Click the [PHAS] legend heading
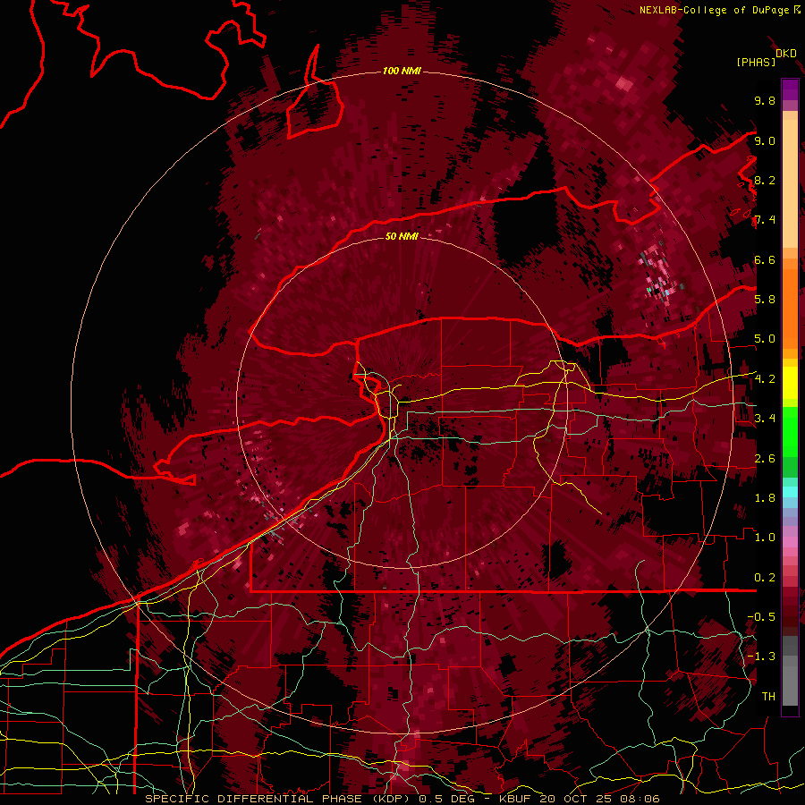This screenshot has height=805, width=805. (756, 62)
